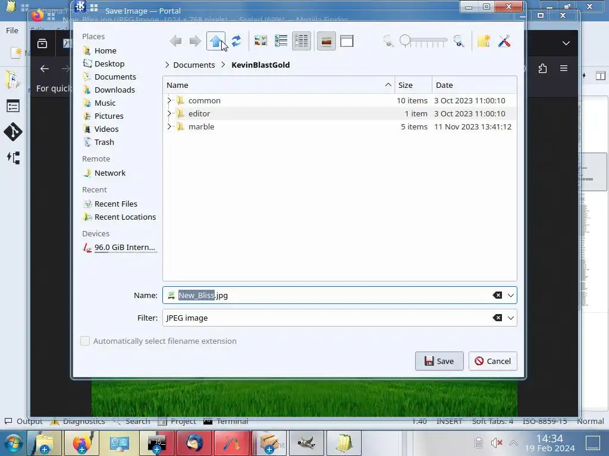Select the common folder name
The image size is (609, 456).
205,100
